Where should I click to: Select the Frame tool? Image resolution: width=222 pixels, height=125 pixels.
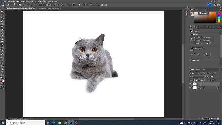pyautogui.click(x=2, y=27)
